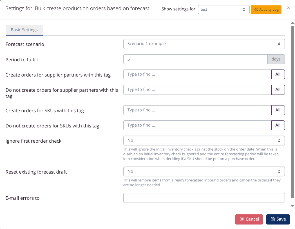Click 'Create orders for supplier partners' tag field

(197, 75)
